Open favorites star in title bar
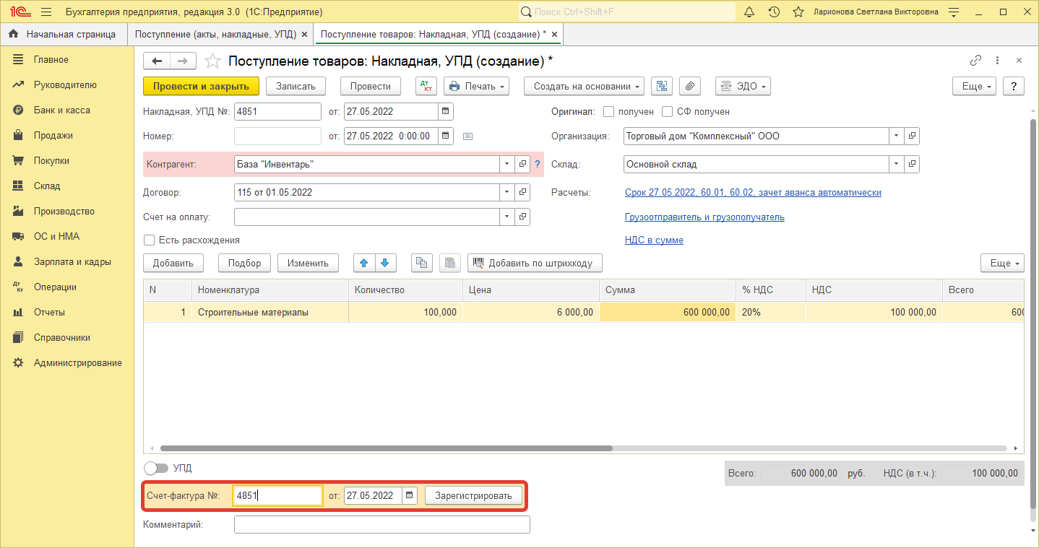 click(798, 12)
